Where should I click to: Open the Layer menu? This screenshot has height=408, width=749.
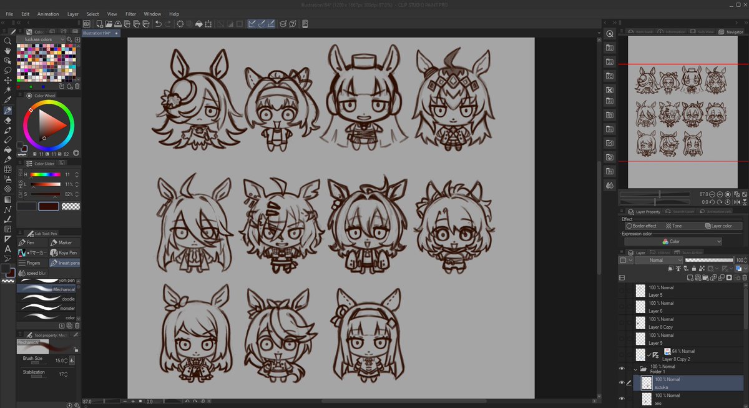73,14
